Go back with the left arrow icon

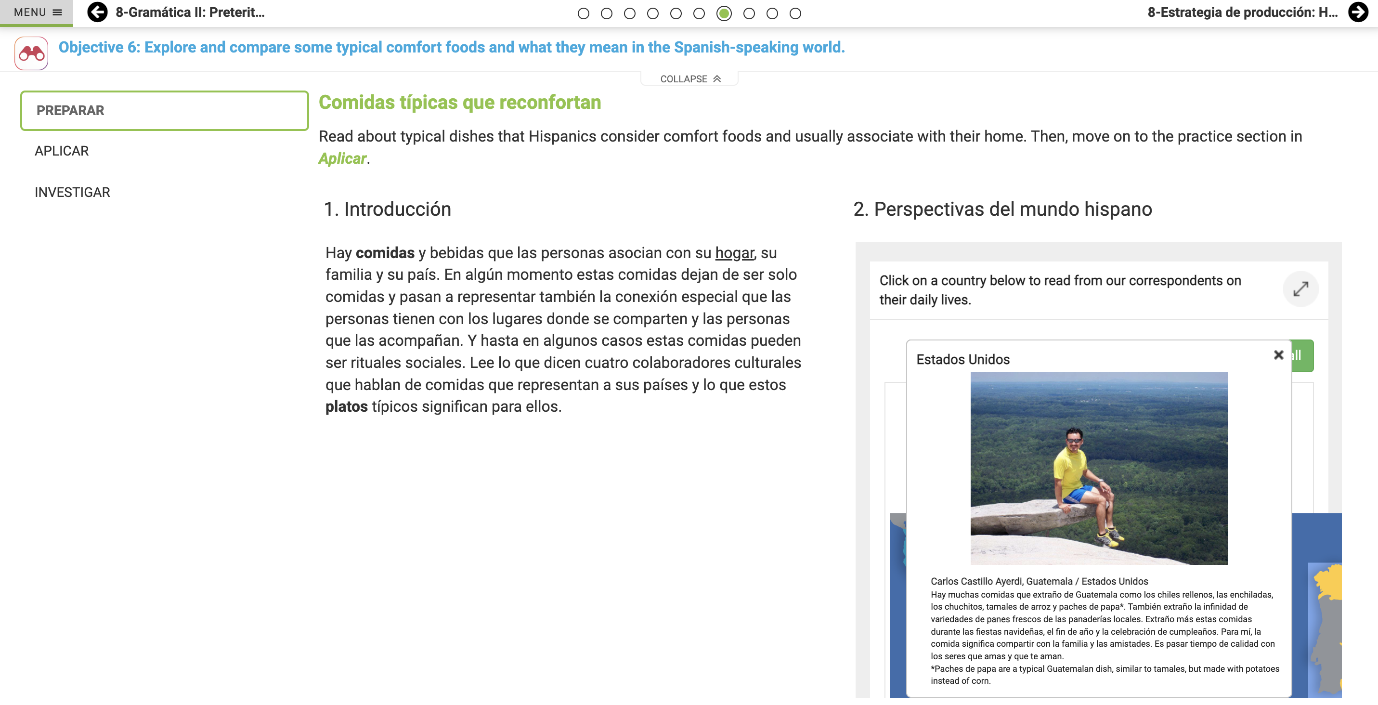(x=97, y=13)
